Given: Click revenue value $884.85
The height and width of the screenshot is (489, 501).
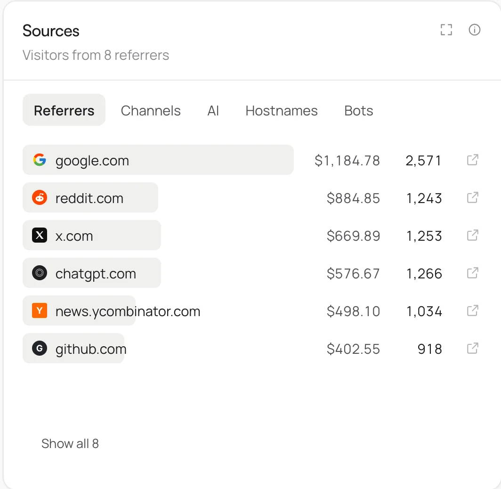Looking at the screenshot, I should pos(353,198).
